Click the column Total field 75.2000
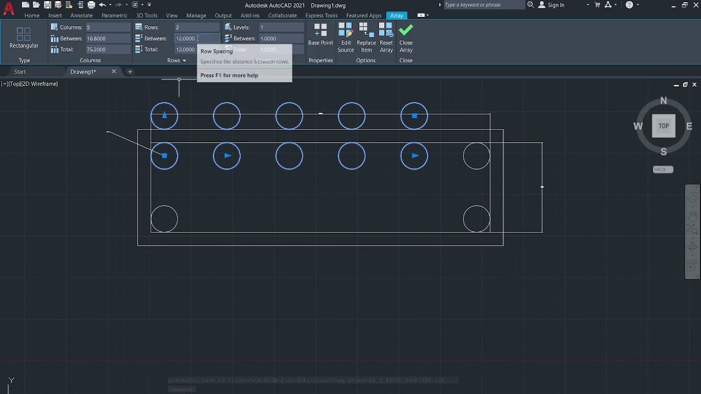This screenshot has height=394, width=701. tap(108, 49)
